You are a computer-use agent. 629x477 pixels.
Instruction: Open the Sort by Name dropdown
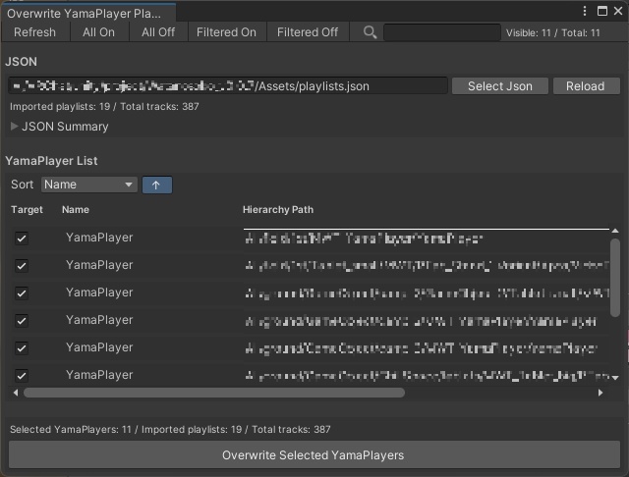coord(89,185)
